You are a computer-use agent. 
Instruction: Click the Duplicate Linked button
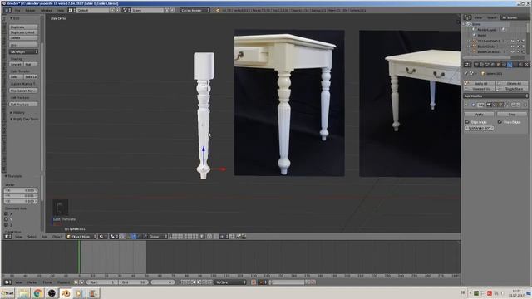click(x=23, y=32)
